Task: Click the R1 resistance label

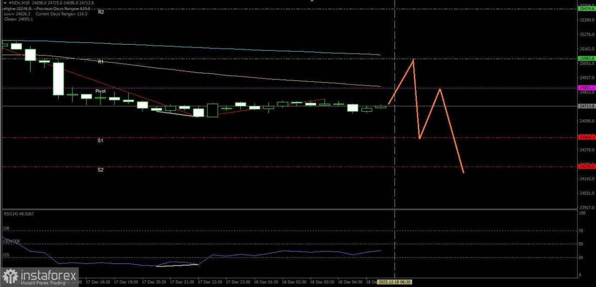Action: point(101,61)
